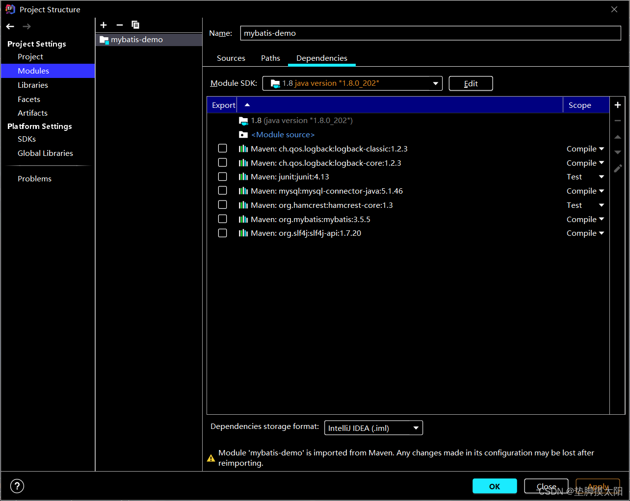Move selected dependency up with arrow icon

(x=618, y=137)
